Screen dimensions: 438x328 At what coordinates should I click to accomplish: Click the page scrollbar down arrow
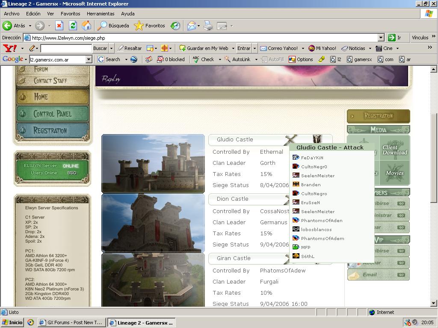tap(433, 303)
